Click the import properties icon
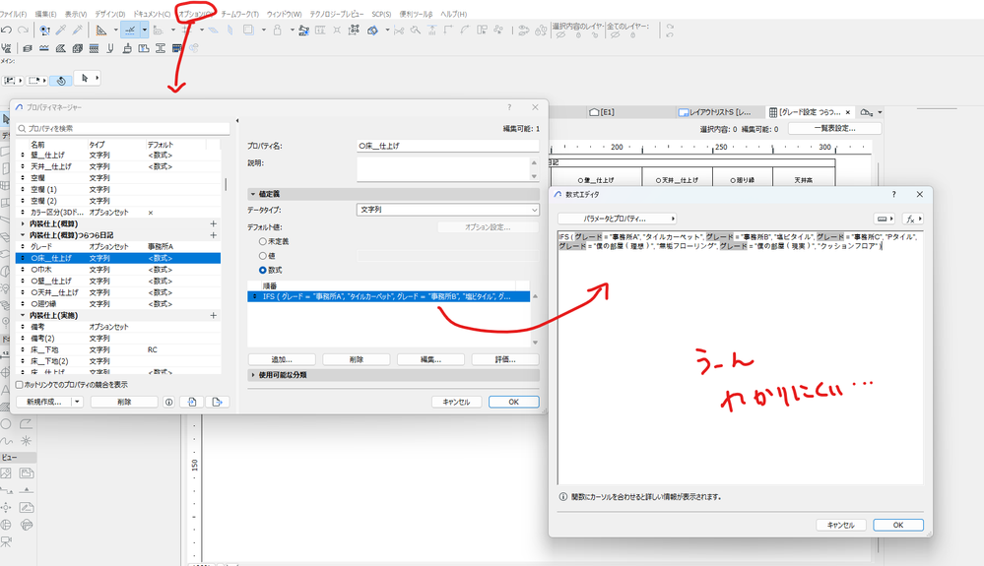The height and width of the screenshot is (566, 984). pyautogui.click(x=192, y=402)
